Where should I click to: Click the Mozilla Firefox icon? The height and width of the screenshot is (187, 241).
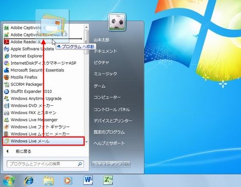point(7,77)
